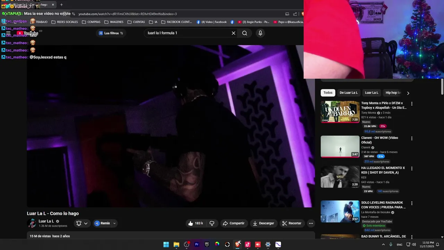Open the Video | Facebook bookmark
Screen dimensions: 444x250
[211, 22]
